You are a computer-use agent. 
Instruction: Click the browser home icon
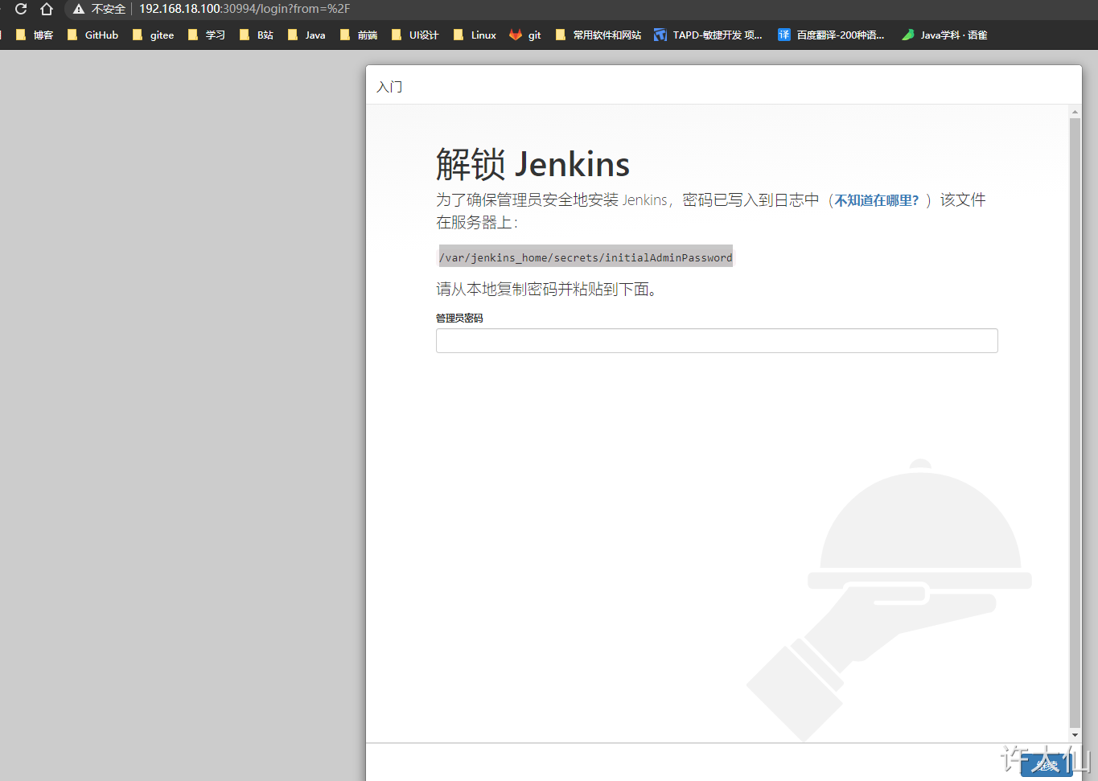(47, 9)
